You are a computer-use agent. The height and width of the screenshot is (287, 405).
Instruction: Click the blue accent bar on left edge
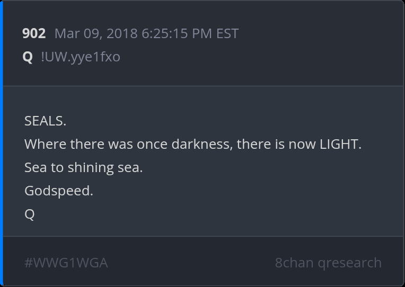tap(2, 143)
